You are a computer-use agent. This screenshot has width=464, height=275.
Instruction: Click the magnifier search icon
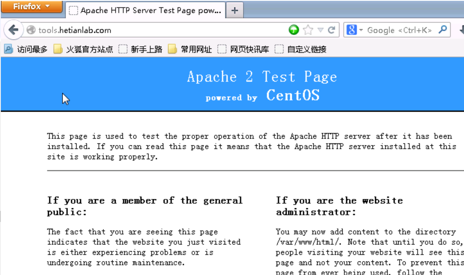pyautogui.click(x=443, y=30)
